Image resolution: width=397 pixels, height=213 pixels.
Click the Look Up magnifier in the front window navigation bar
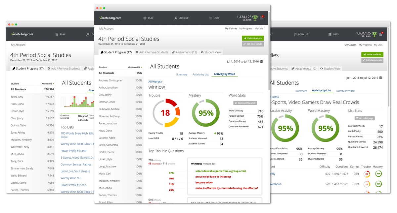point(176,18)
